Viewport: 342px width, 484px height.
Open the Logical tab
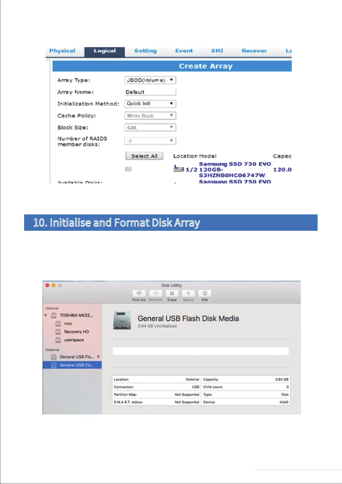click(x=105, y=51)
